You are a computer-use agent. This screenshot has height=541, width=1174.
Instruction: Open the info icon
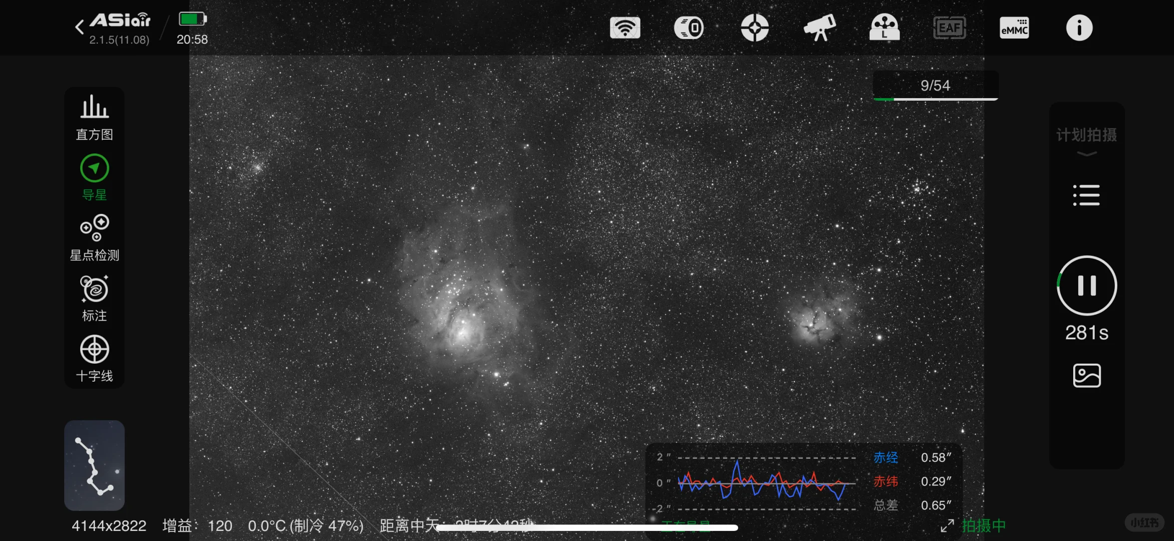tap(1079, 28)
